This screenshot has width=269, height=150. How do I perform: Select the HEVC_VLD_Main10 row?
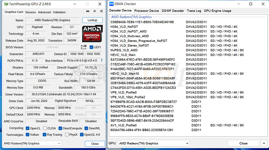pos(177,74)
